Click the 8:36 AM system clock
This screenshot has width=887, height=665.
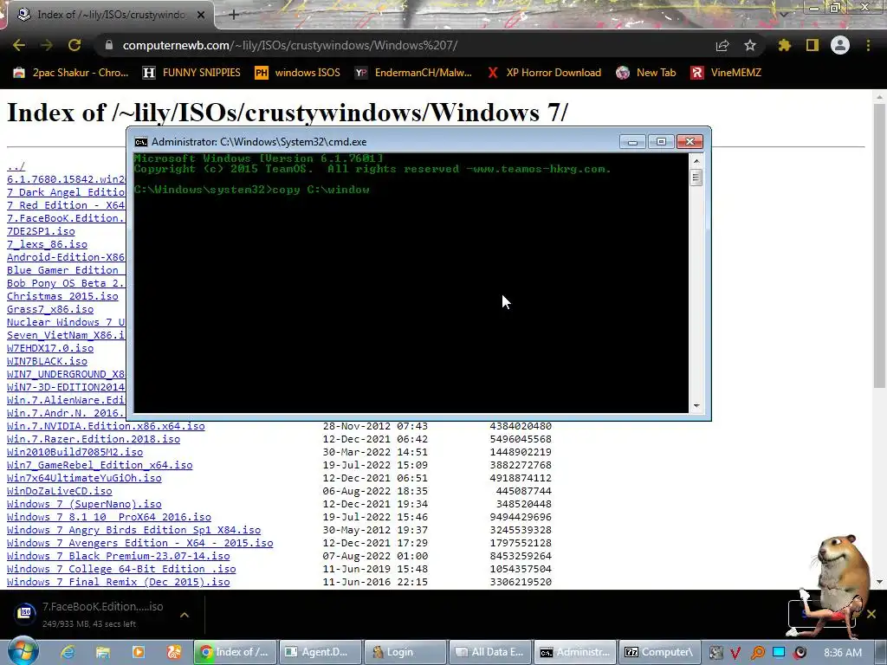(x=843, y=653)
